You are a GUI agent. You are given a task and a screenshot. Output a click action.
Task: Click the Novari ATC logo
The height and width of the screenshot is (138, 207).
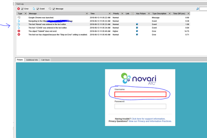point(139,78)
